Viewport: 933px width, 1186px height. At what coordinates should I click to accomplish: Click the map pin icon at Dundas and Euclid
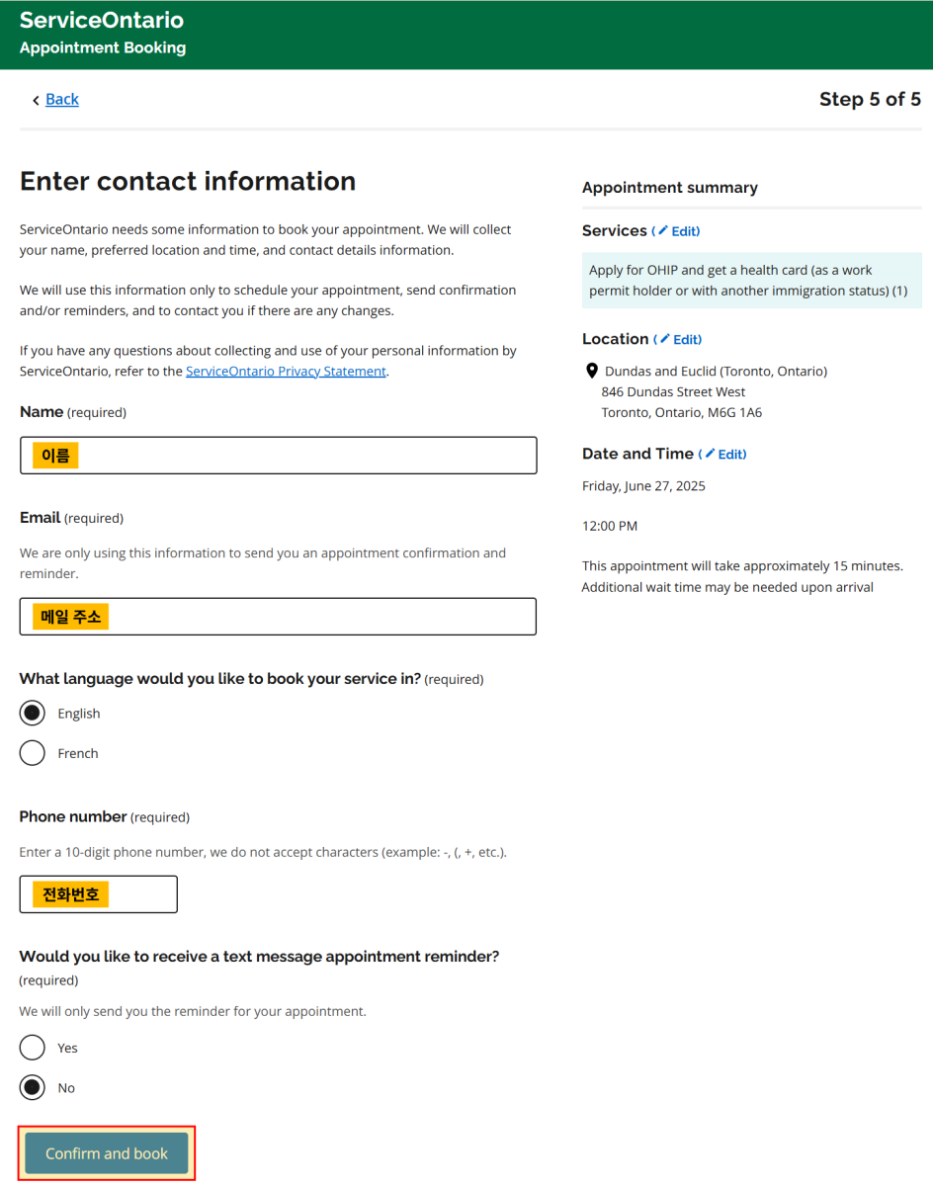(592, 372)
